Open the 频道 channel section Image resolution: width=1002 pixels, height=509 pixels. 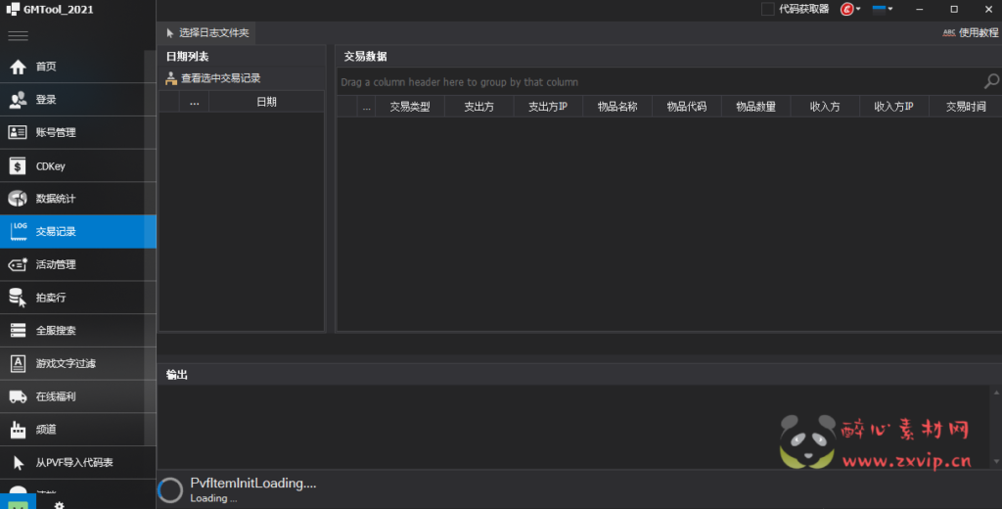(x=78, y=429)
